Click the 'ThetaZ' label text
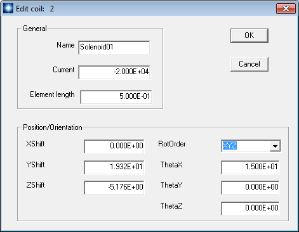This screenshot has height=232, width=299. point(171,206)
